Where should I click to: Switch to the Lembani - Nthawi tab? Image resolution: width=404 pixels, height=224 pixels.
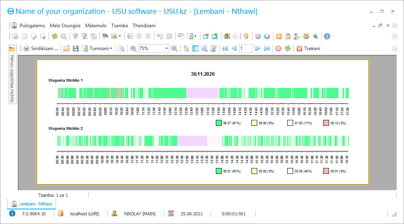pos(32,204)
